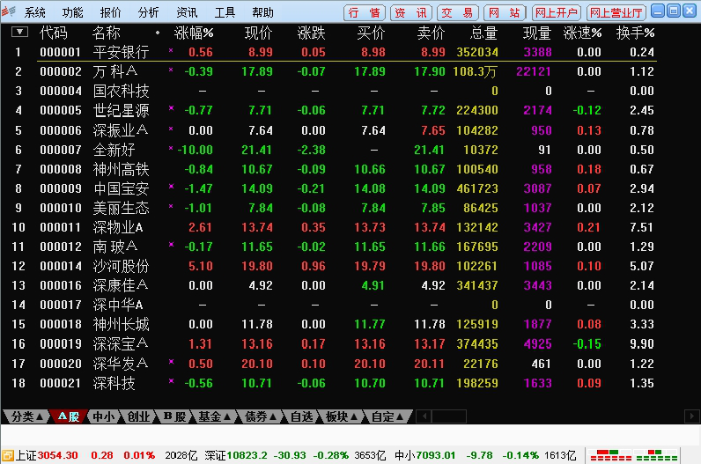
Task: Switch to the 中小 tab
Action: pyautogui.click(x=103, y=416)
